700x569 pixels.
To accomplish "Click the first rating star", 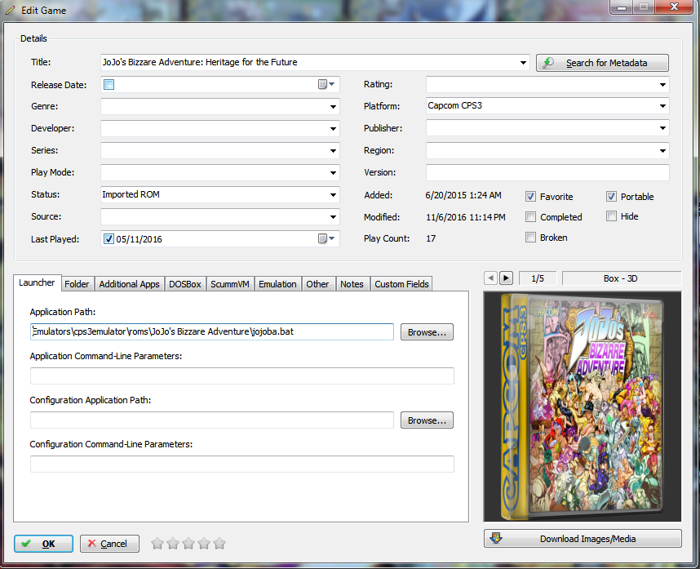I will [x=157, y=544].
